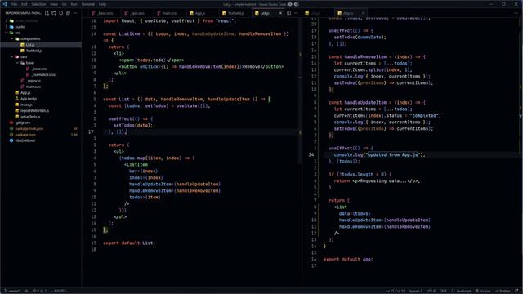Click the New File icon in Explorer
Viewport: 523px width, 294px height.
coord(47,13)
